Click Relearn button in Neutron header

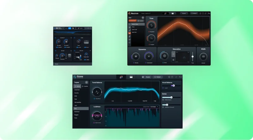tap(194, 14)
